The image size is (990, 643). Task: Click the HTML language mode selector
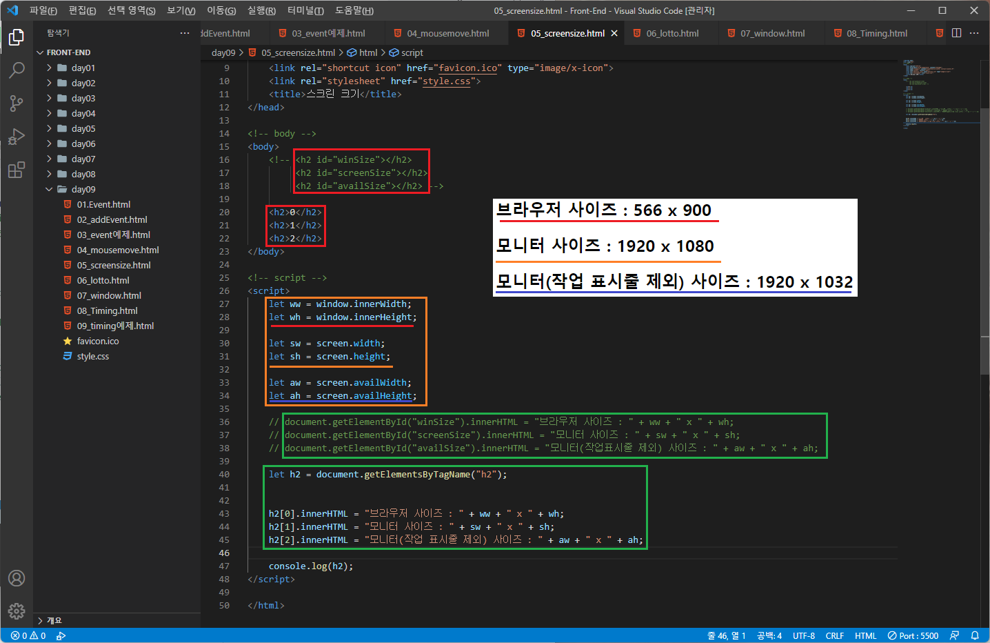865,635
